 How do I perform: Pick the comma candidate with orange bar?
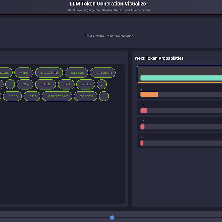(180, 92)
